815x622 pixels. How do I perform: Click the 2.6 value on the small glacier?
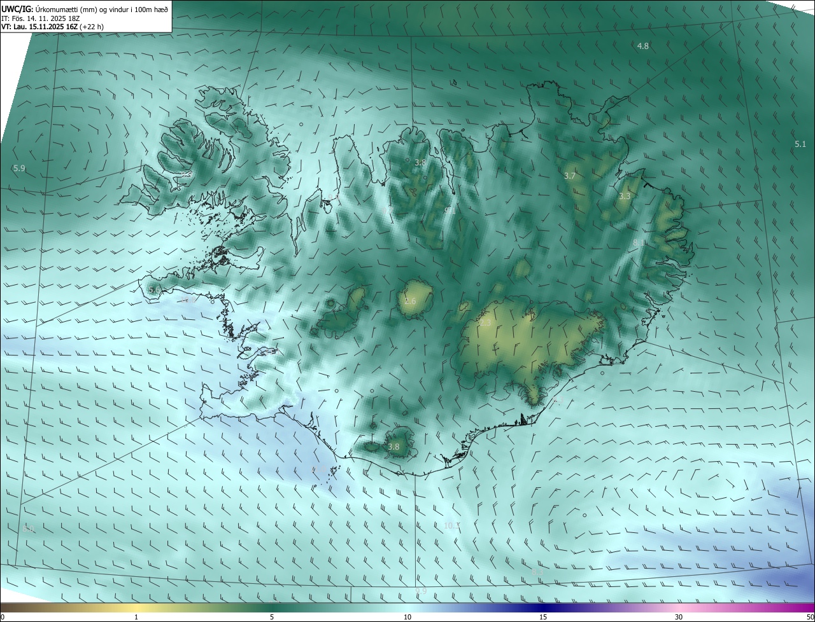[x=410, y=301]
